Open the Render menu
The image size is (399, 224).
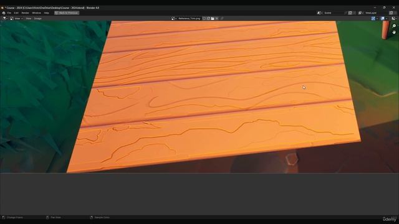point(25,12)
